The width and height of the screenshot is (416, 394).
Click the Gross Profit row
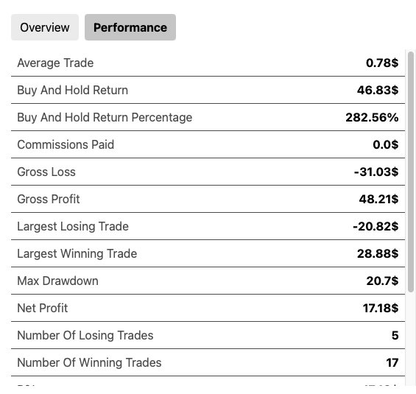point(208,199)
